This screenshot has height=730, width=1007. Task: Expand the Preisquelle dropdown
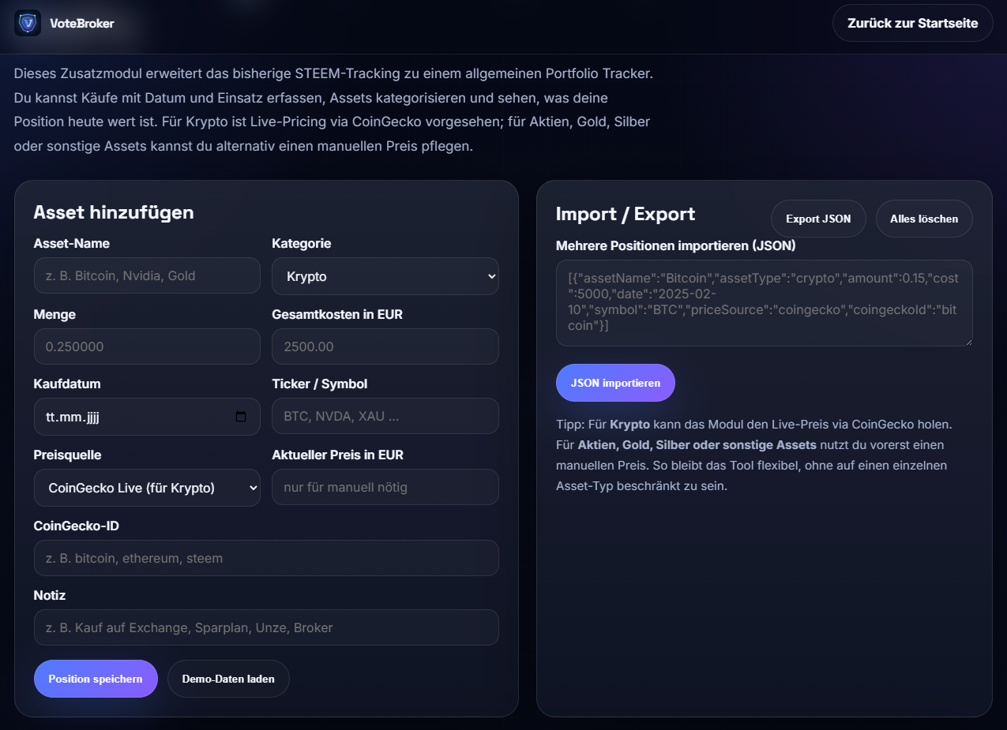point(147,488)
